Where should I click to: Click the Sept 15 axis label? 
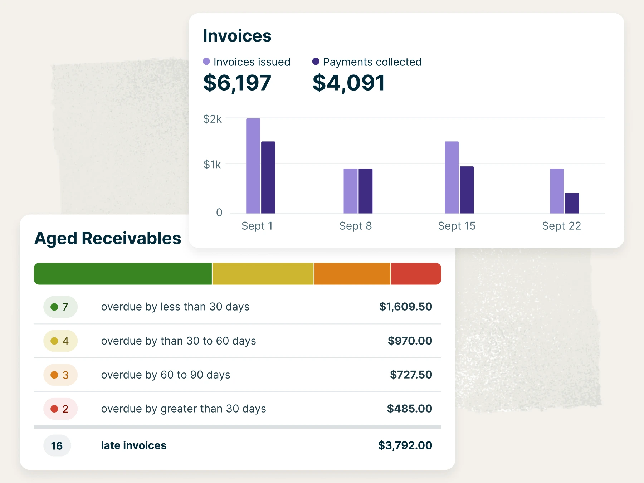[x=456, y=226]
